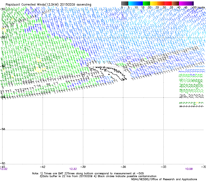
Task: Click the '12:32' time label between -42 and -39
Action: [x=73, y=169]
